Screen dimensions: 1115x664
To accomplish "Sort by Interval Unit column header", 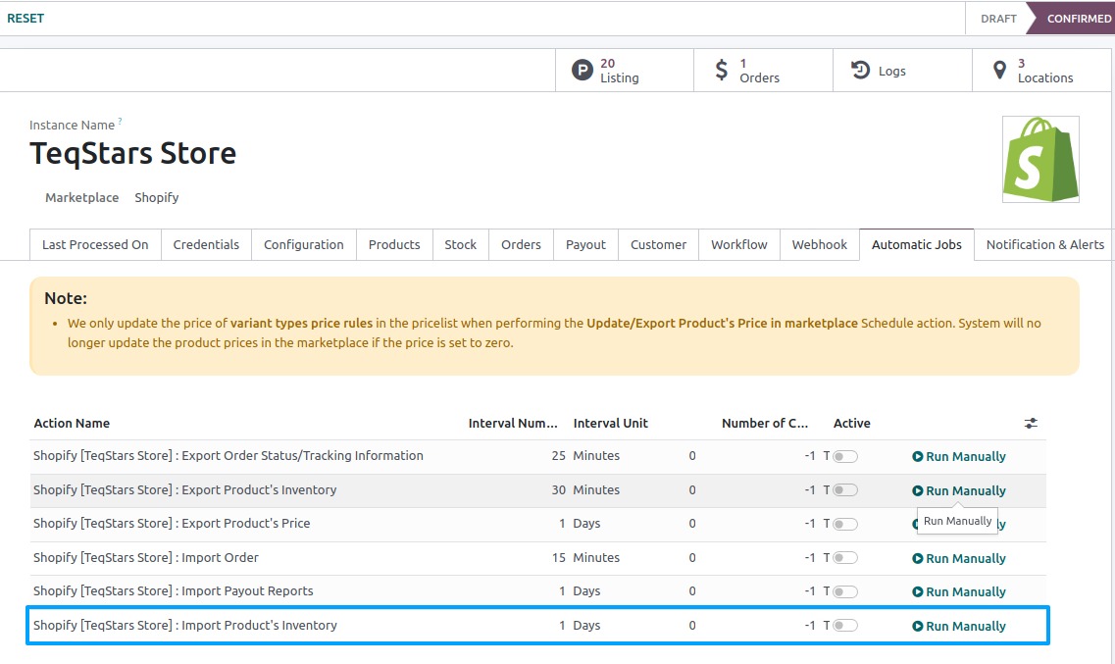I will click(x=611, y=423).
